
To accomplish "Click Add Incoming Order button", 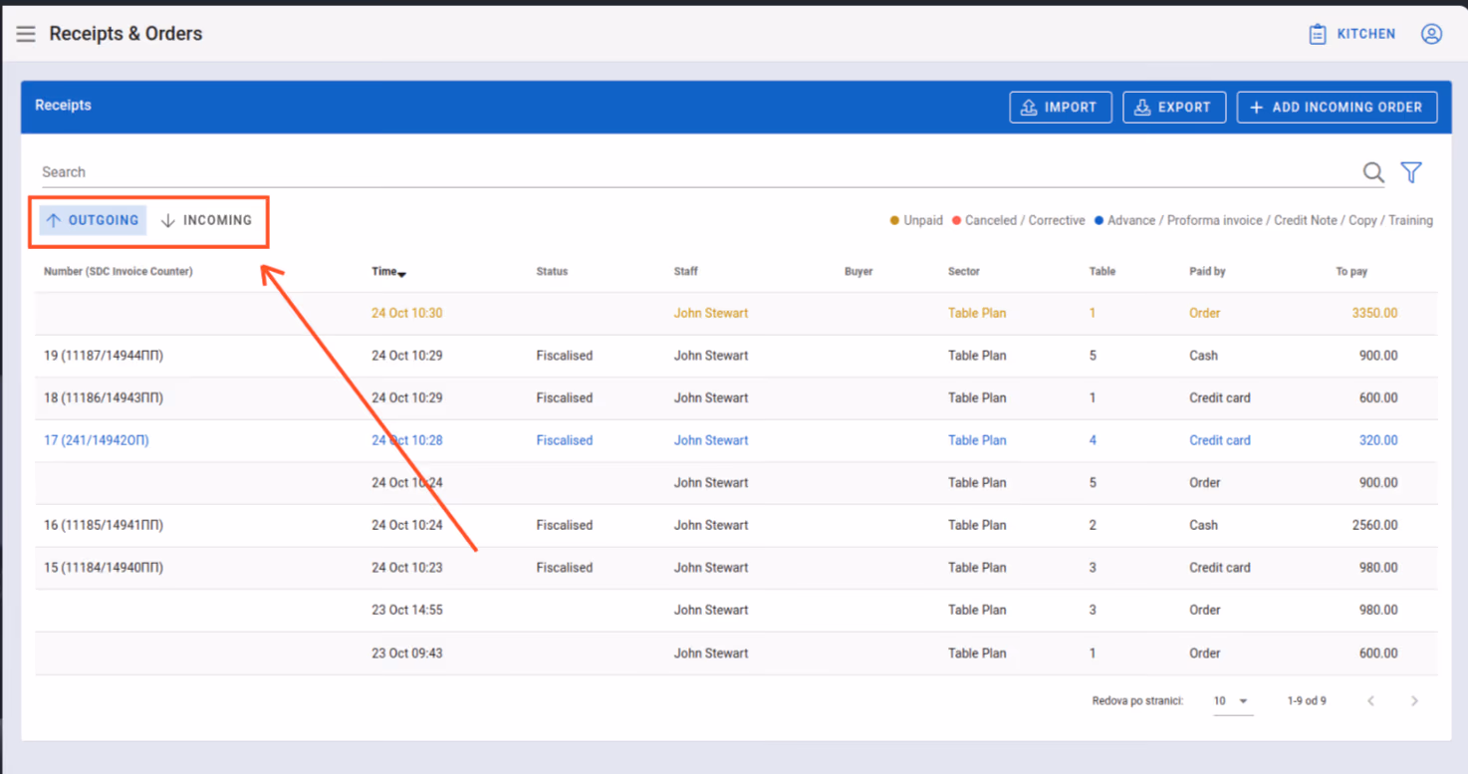I will [1337, 108].
